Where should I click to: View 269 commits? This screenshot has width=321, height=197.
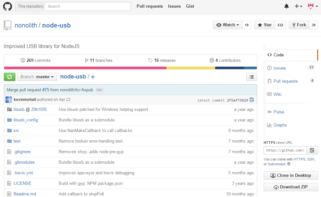[x=35, y=60]
